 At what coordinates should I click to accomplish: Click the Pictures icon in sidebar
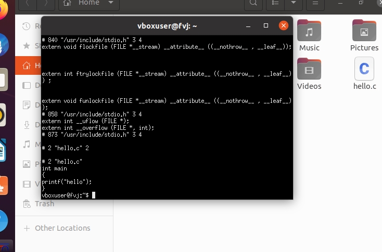point(27,164)
